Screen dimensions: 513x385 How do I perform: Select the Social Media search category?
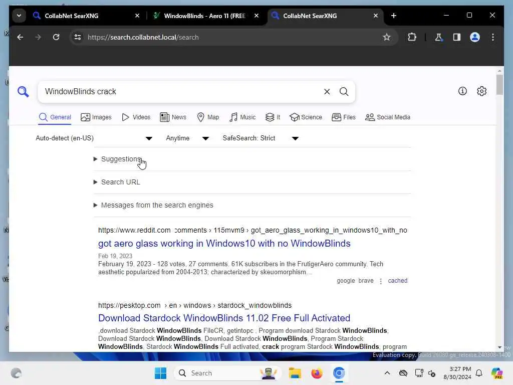[x=388, y=117]
